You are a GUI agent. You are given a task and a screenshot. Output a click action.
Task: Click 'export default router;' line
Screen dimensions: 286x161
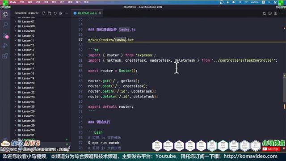(111, 106)
